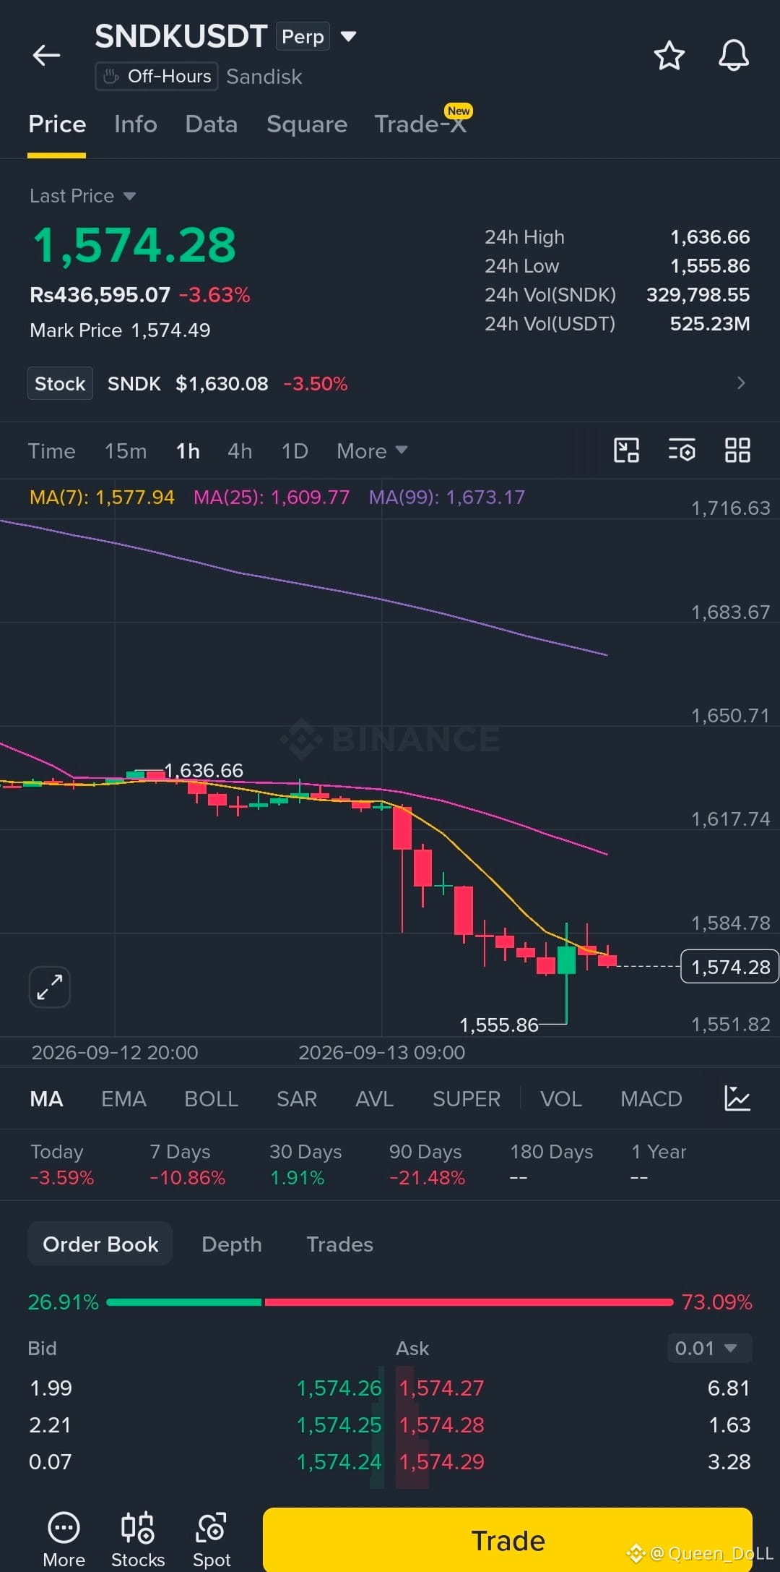Add SNDKUSDT to favorites with star icon
780x1572 pixels.
(x=669, y=56)
